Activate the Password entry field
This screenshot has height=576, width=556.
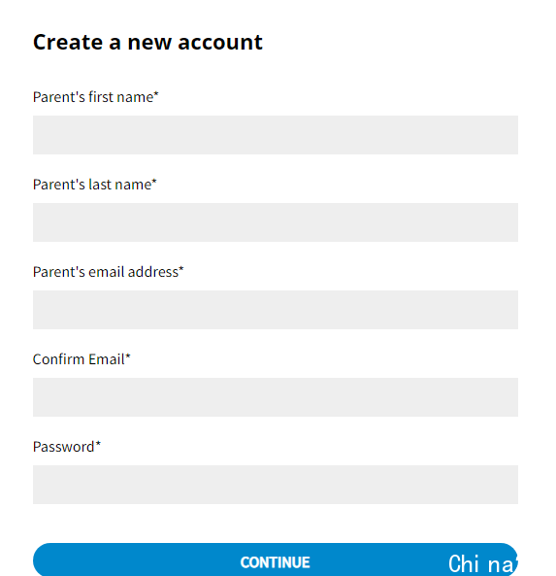pyautogui.click(x=276, y=485)
